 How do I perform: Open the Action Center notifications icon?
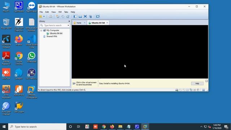point(226,127)
